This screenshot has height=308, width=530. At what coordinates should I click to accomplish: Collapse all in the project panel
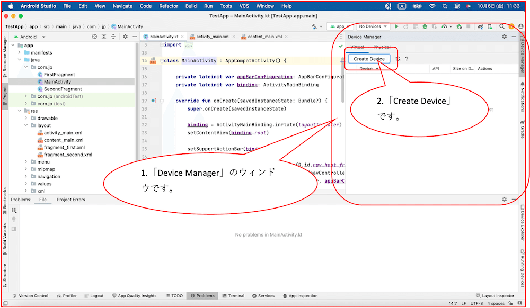pyautogui.click(x=113, y=37)
